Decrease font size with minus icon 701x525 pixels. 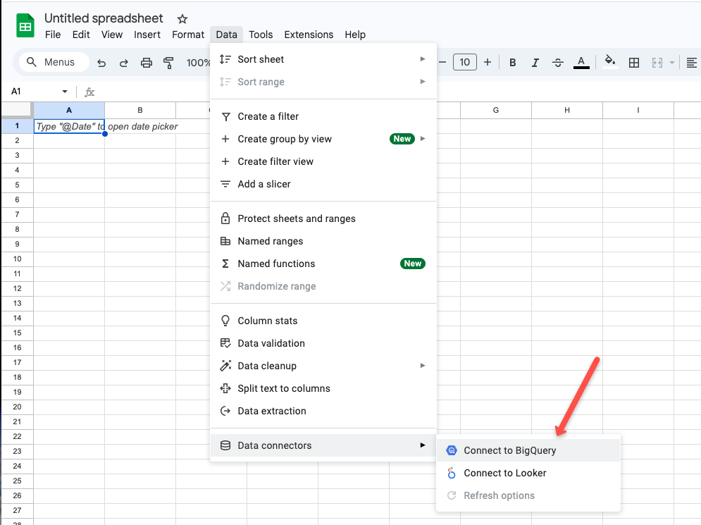point(442,62)
